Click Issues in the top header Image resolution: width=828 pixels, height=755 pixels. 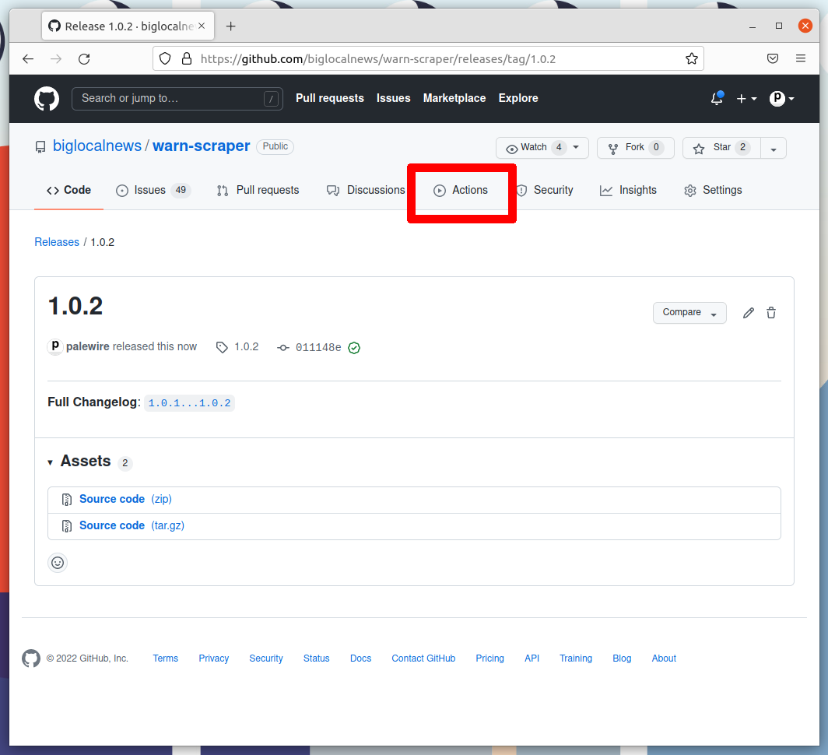tap(394, 98)
